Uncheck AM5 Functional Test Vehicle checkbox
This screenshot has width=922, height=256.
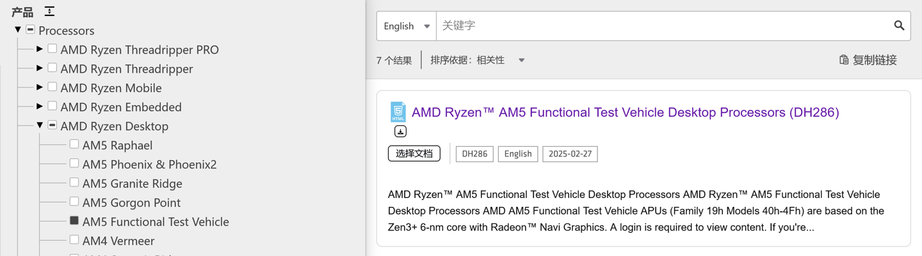click(74, 221)
